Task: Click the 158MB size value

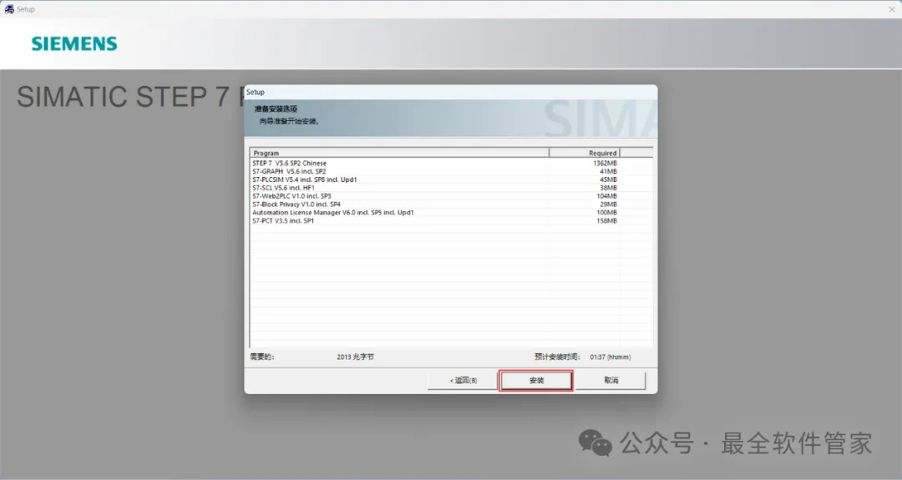Action: (x=606, y=220)
